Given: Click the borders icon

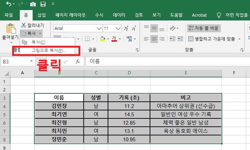Looking at the screenshot, I should point(87,39).
